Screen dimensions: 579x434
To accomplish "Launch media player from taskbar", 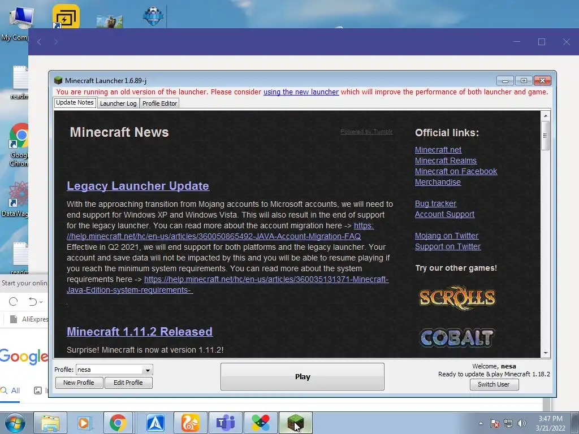I will coord(84,423).
